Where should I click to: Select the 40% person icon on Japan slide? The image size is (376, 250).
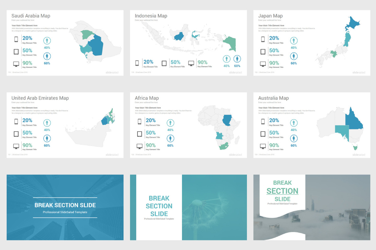tap(294, 41)
